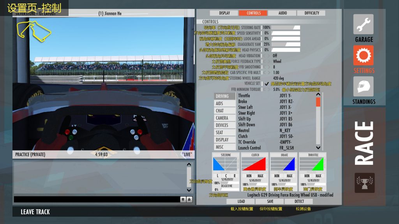Select the CHAT controls category

click(x=225, y=111)
